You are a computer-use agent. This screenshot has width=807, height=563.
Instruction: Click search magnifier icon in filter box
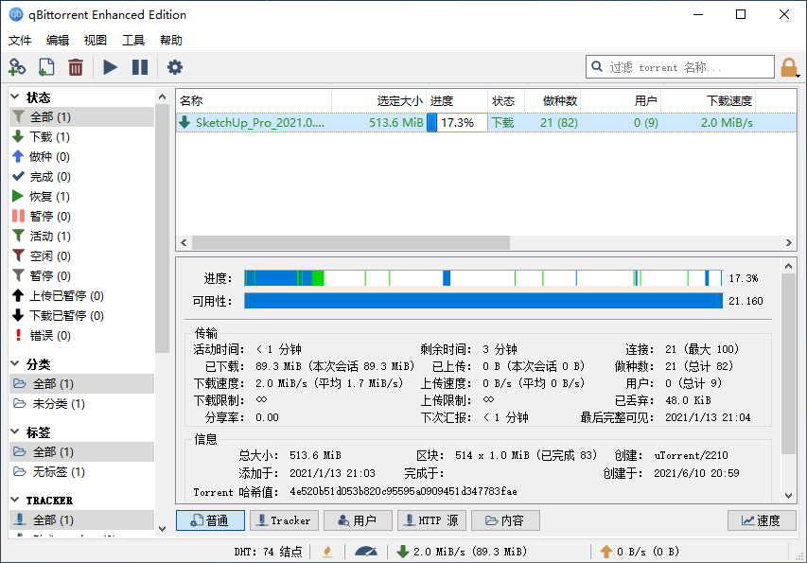tap(597, 66)
